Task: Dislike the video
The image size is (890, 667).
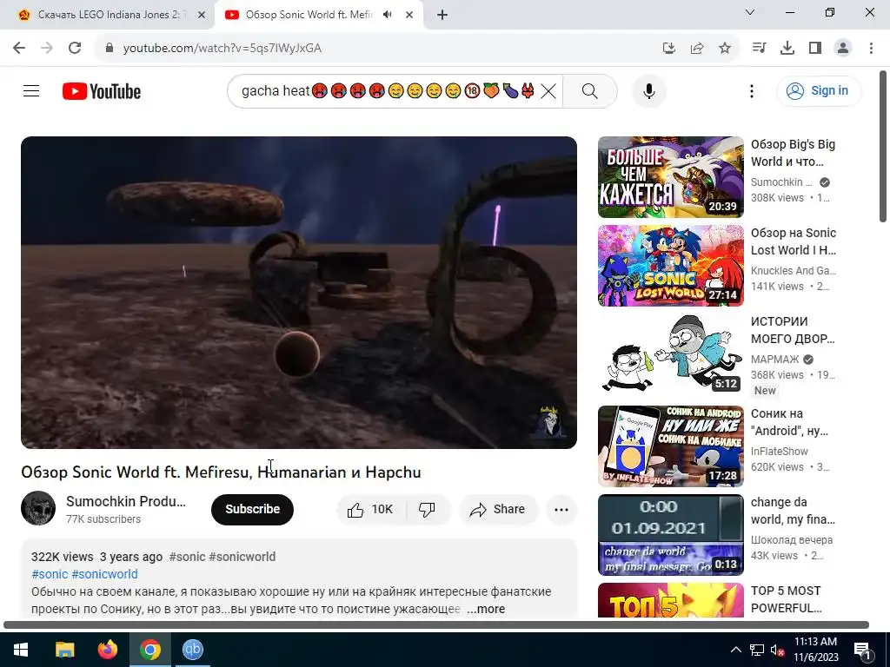Action: pyautogui.click(x=427, y=509)
